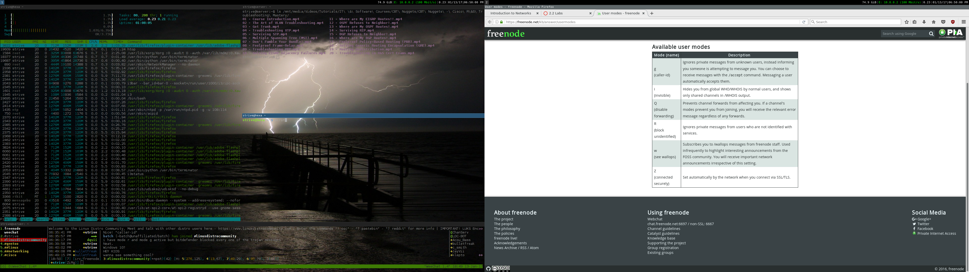969x272 pixels.
Task: Select WeeChat buffer 4.#gentoo
Action: [x=9, y=244]
